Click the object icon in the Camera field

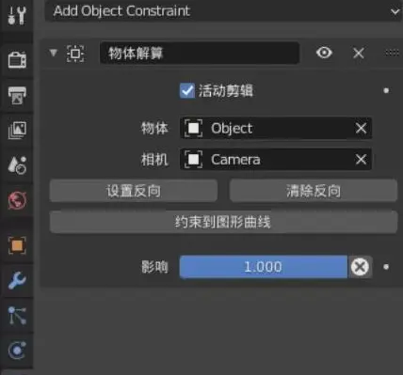click(x=193, y=160)
